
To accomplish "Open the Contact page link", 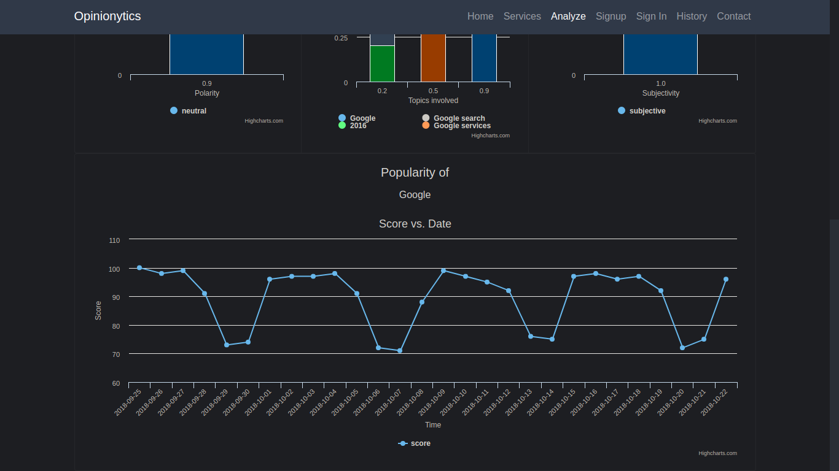I will pos(734,17).
